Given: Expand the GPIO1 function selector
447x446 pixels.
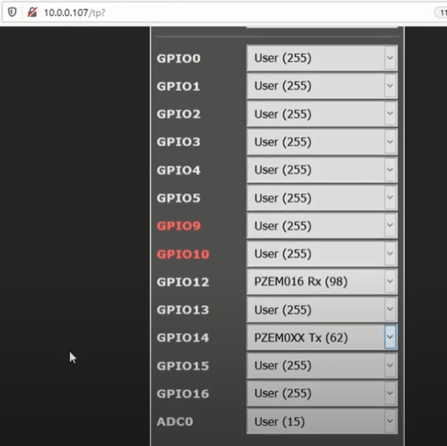Looking at the screenshot, I should pyautogui.click(x=321, y=86).
